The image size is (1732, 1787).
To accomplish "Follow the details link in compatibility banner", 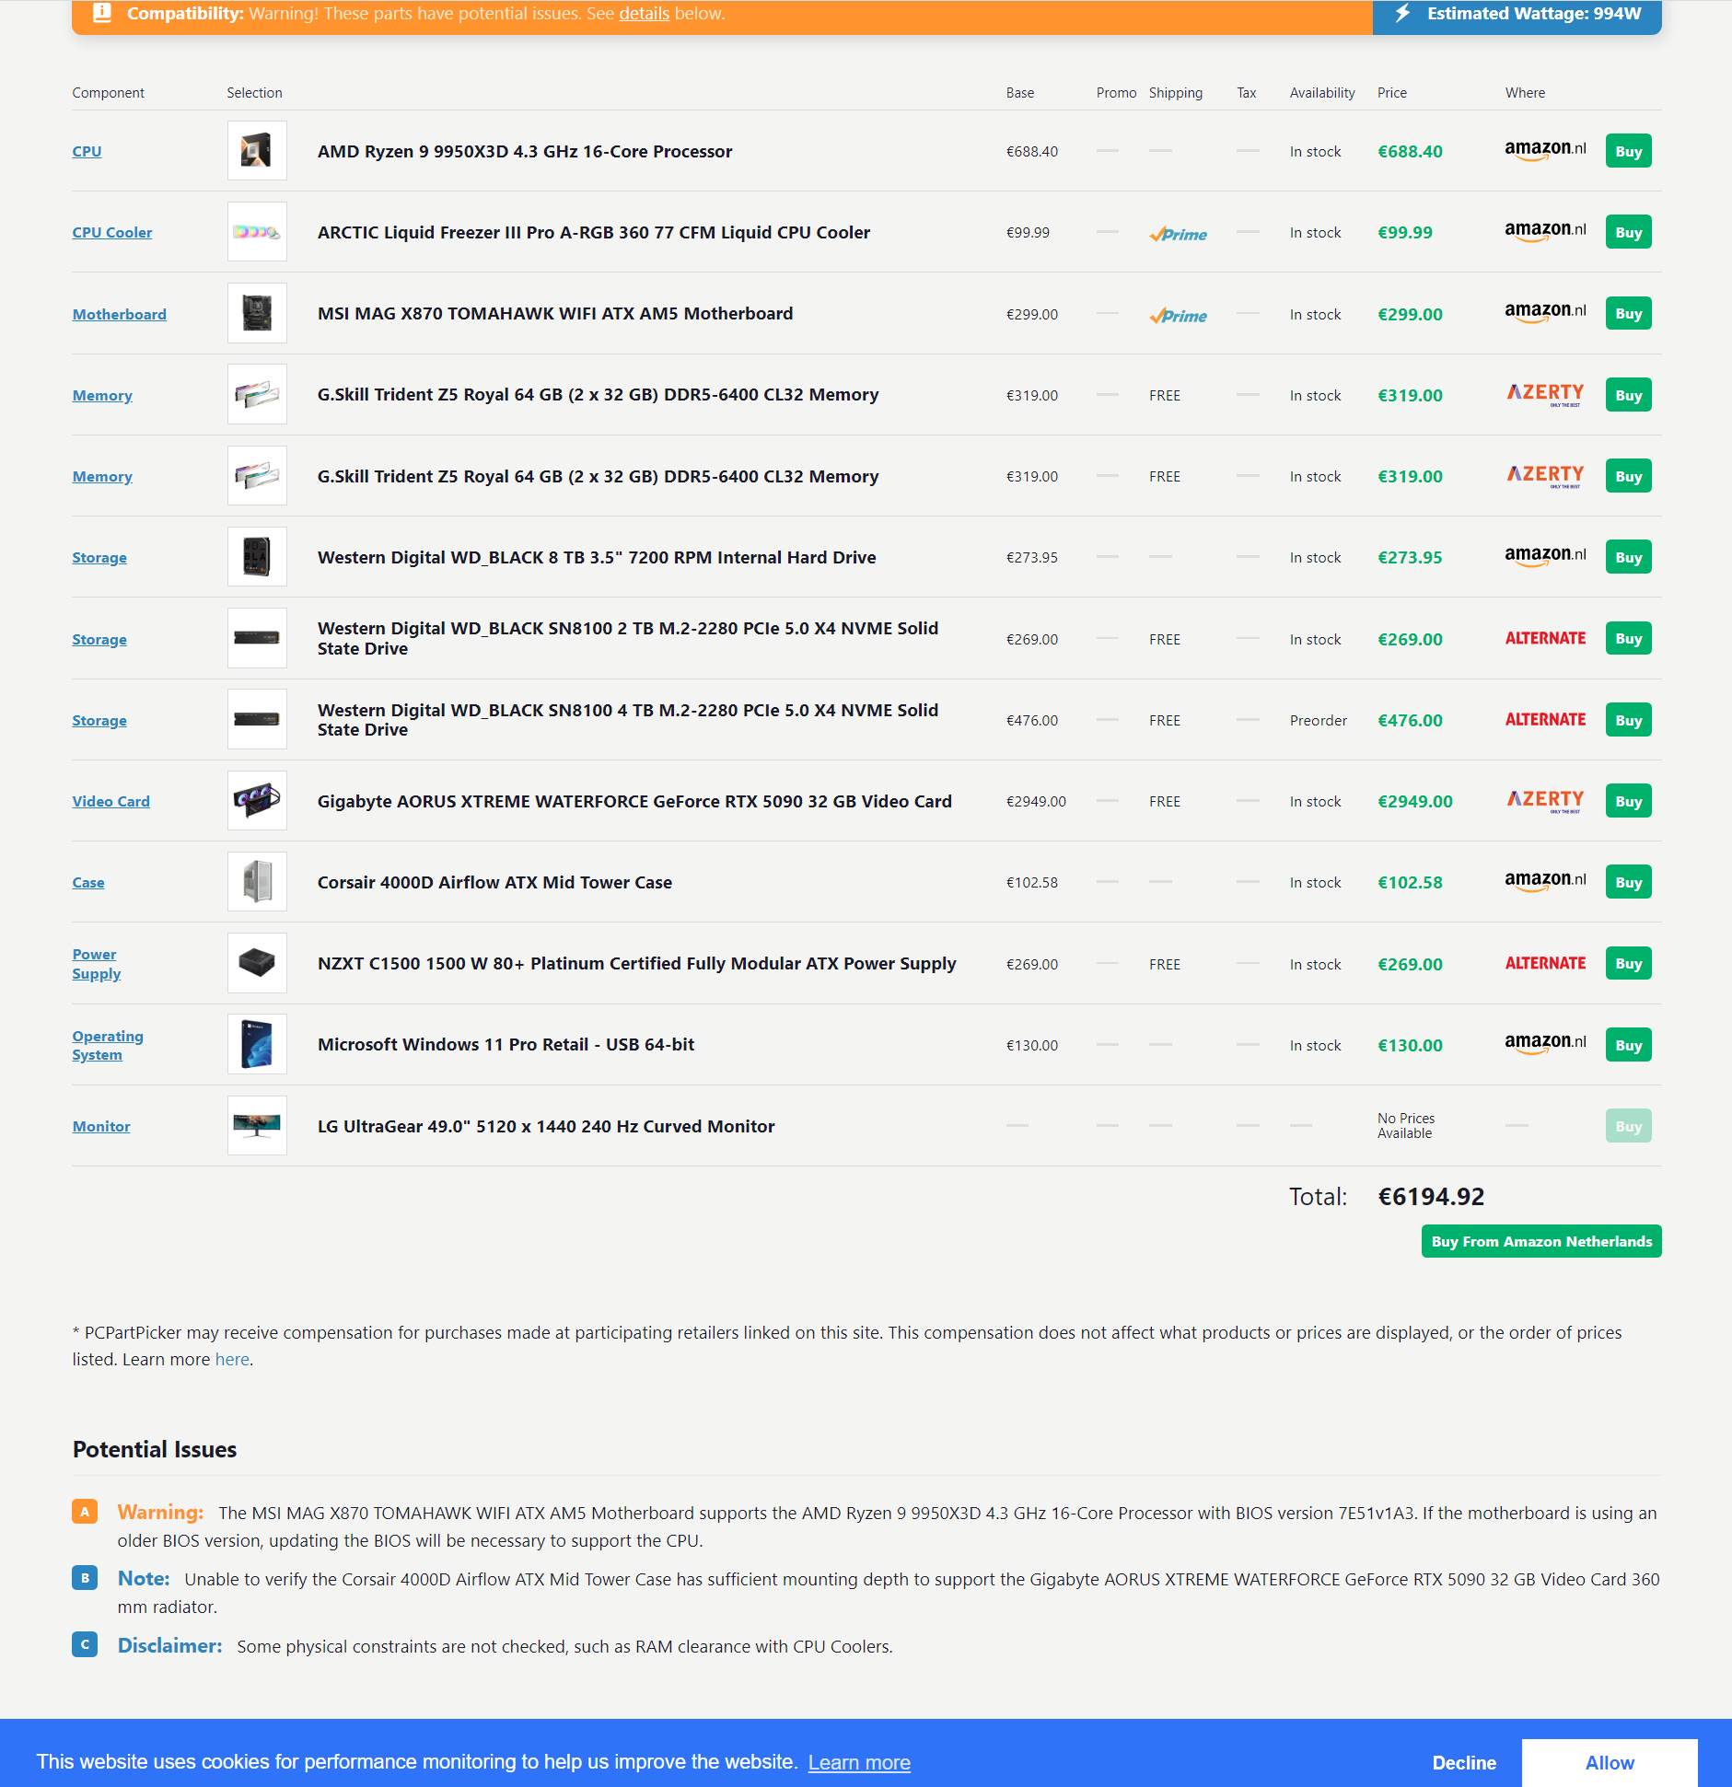I will click(644, 13).
